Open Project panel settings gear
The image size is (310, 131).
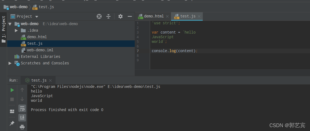tap(120, 16)
